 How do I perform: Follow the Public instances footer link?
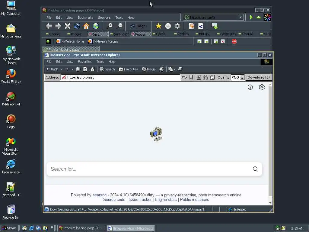pyautogui.click(x=195, y=199)
